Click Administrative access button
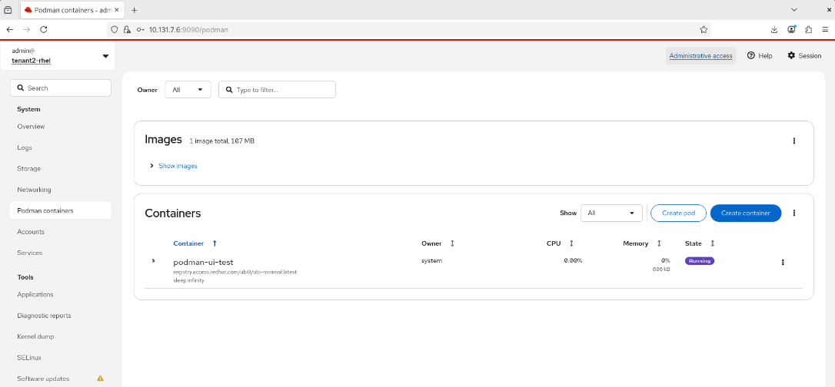Image resolution: width=835 pixels, height=387 pixels. click(x=700, y=56)
